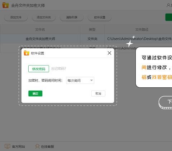Expand the 每次询问 password prompt dropdown

80,81
